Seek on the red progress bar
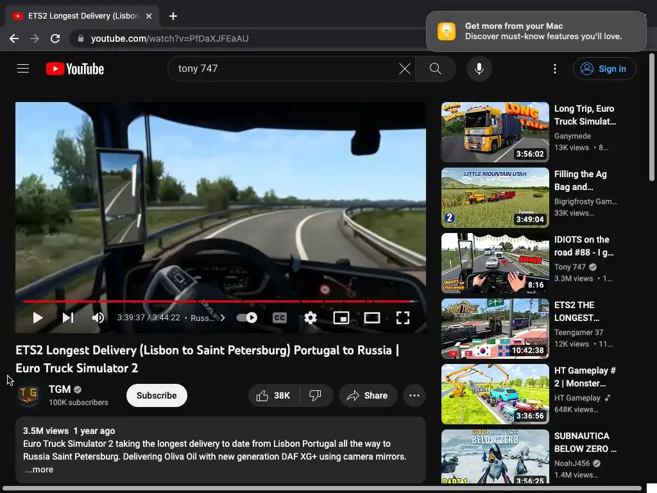Image resolution: width=657 pixels, height=493 pixels. (x=221, y=301)
